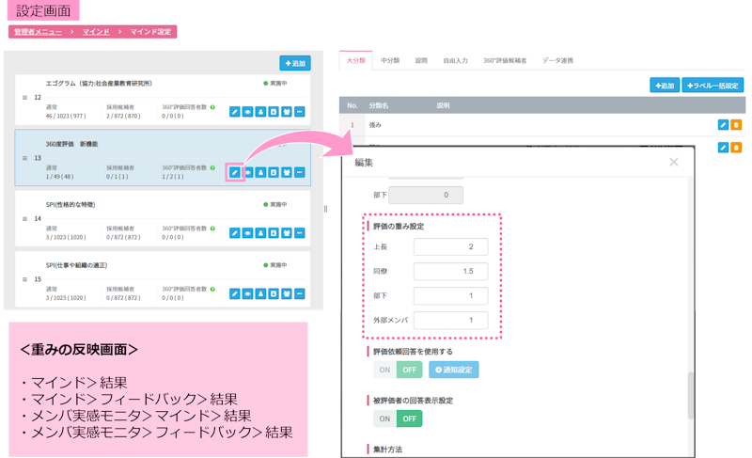
Task: Edit the 強み category with pencil icon
Action: pyautogui.click(x=723, y=125)
